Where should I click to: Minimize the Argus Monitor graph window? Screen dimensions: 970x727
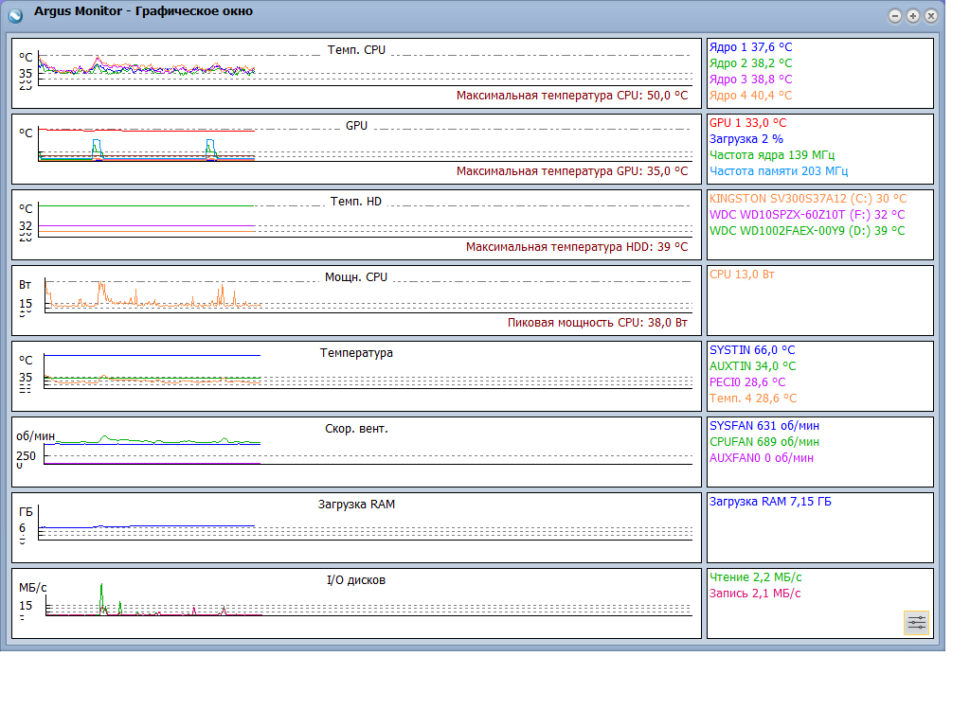pyautogui.click(x=895, y=15)
